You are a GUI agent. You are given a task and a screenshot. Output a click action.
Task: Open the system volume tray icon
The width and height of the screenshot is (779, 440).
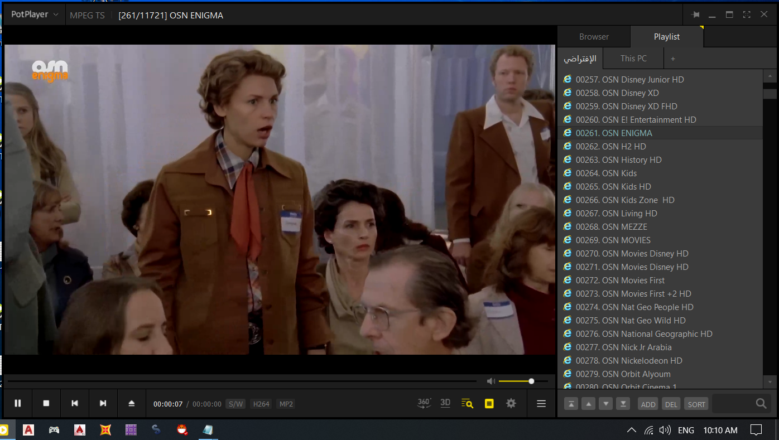click(665, 430)
